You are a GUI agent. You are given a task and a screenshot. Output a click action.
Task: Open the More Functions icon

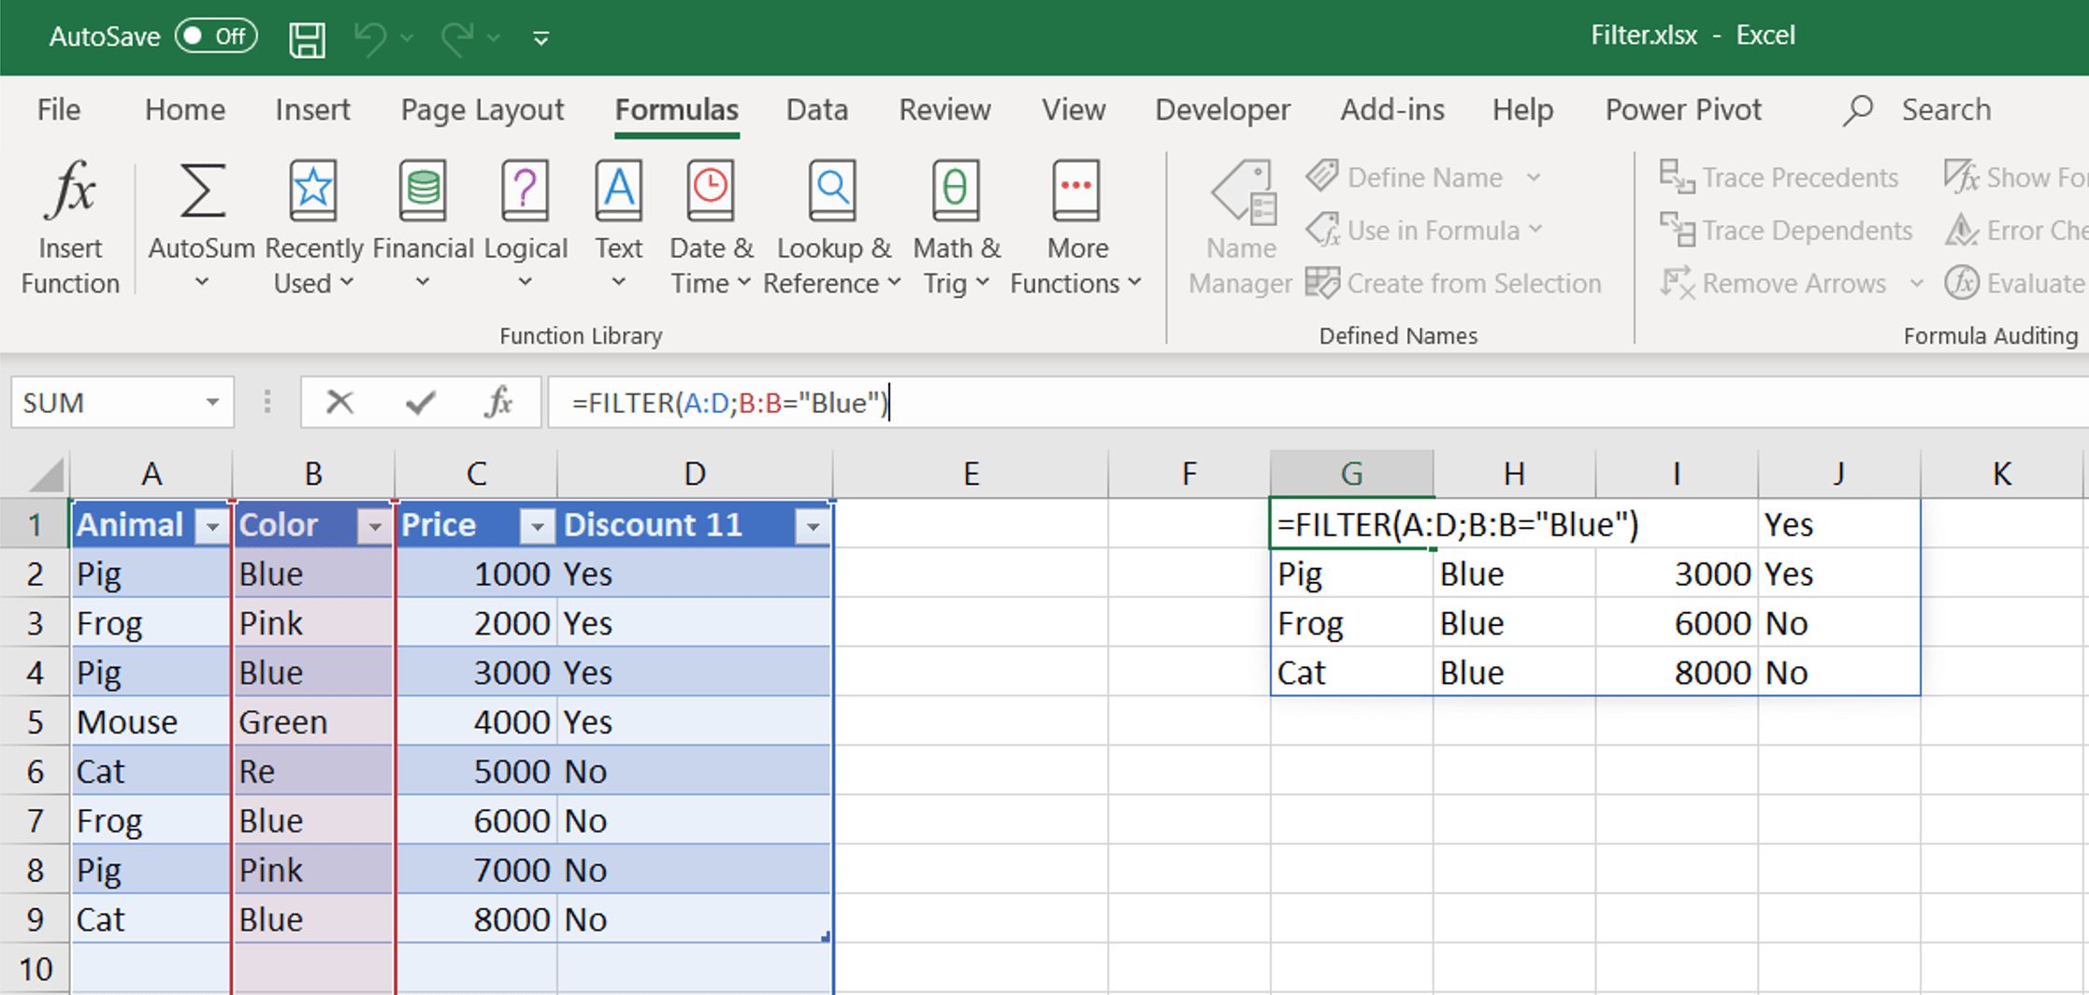click(x=1076, y=190)
